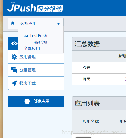The height and width of the screenshot is (138, 126).
Task: Click the JPush logo in the header
Action: point(35,7)
